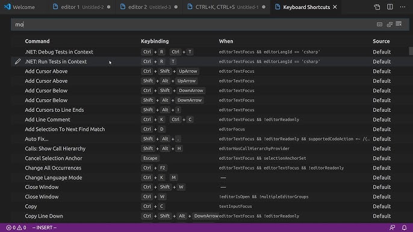
Task: Switch to the Welcome tab
Action: click(x=19, y=7)
